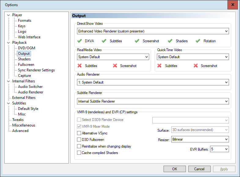The width and height of the screenshot is (240, 177).
Task: Toggle the D3D Fullscreen checkbox
Action: click(x=79, y=140)
